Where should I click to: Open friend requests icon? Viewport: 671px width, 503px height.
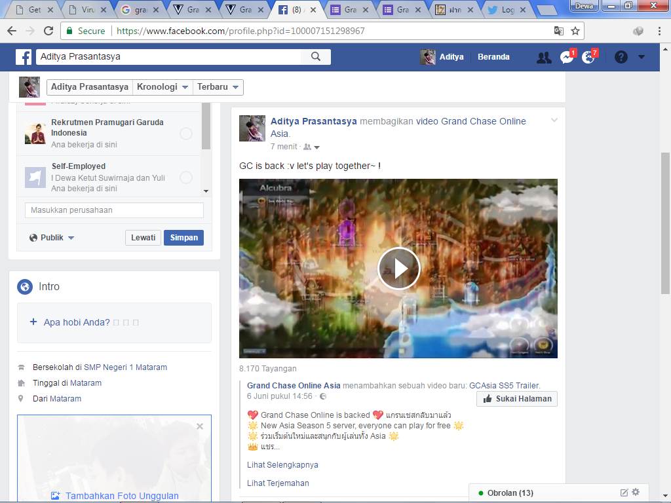click(x=544, y=57)
